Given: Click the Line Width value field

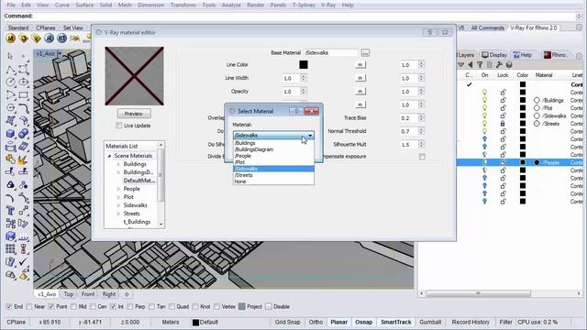Looking at the screenshot, I should click(292, 78).
